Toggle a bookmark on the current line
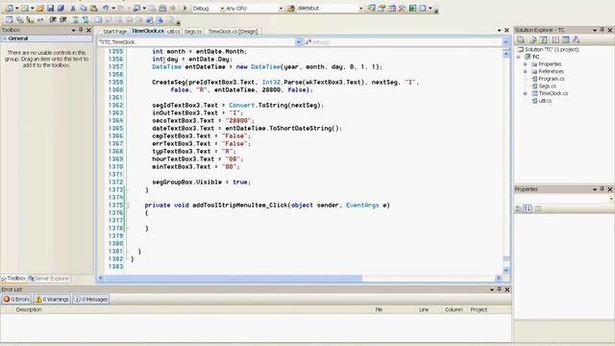This screenshot has height=346, width=615. 98,19
